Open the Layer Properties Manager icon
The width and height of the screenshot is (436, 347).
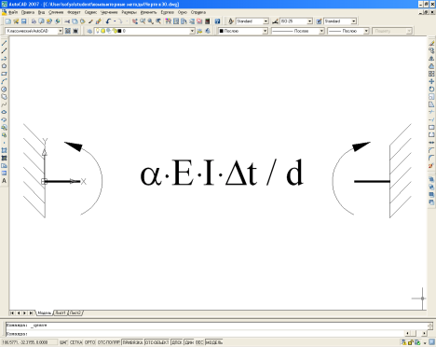pyautogui.click(x=89, y=31)
